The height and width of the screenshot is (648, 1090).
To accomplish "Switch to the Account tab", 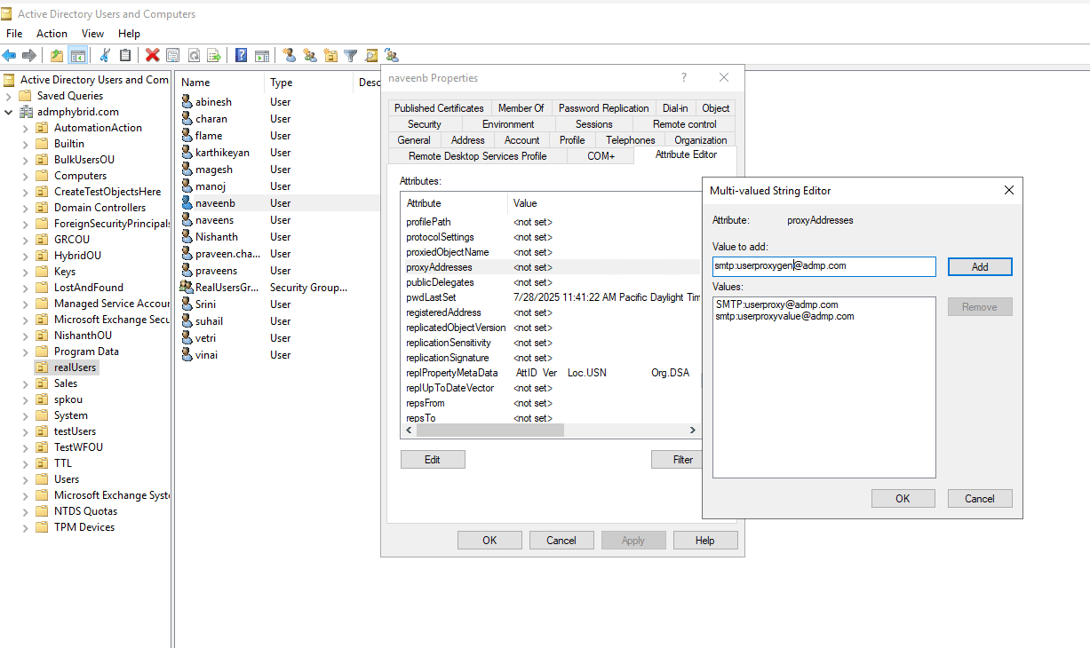I will 521,140.
